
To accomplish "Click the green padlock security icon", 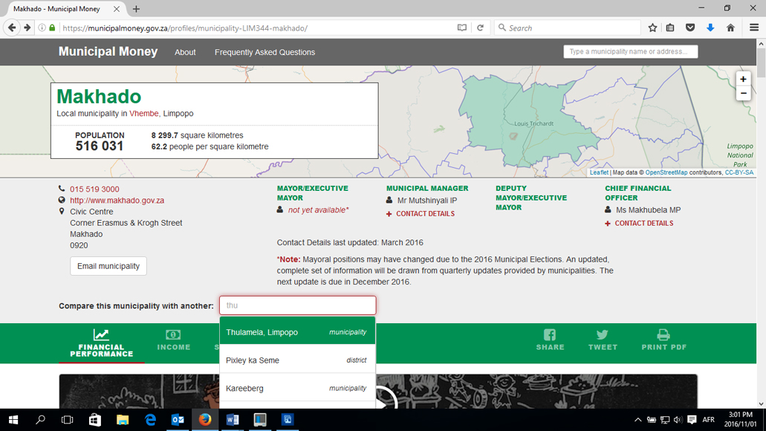I will click(x=52, y=27).
